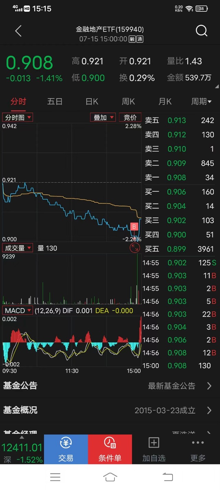Tap the red B marker on chart
Screen dimensions: 220x490
[134, 226]
